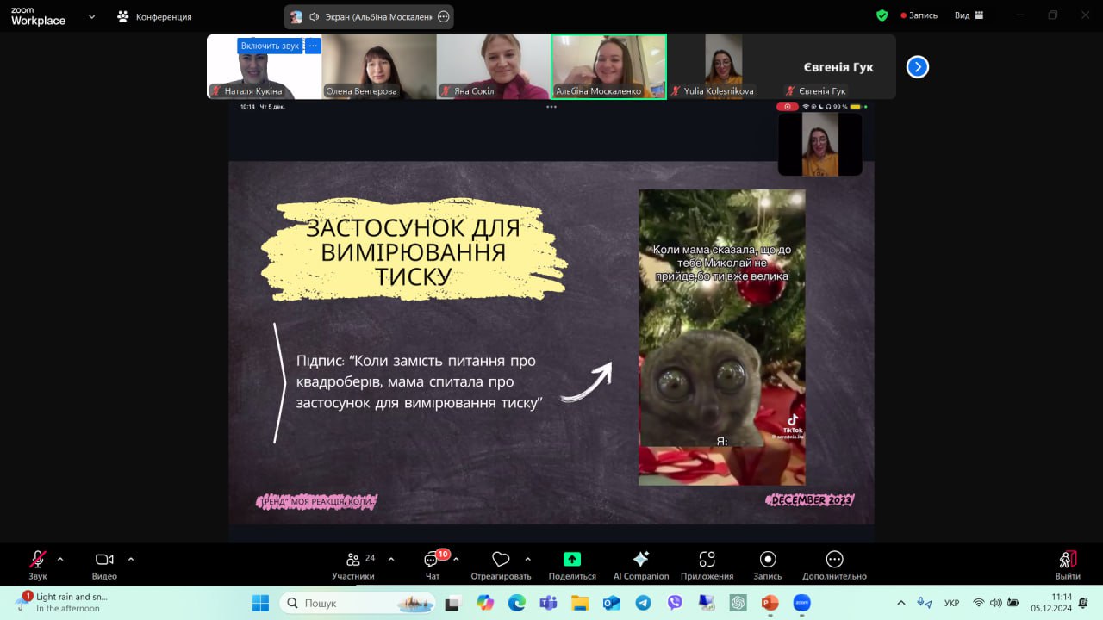Image resolution: width=1103 pixels, height=620 pixels.
Task: Click the Запись record button in toolbar
Action: click(768, 564)
